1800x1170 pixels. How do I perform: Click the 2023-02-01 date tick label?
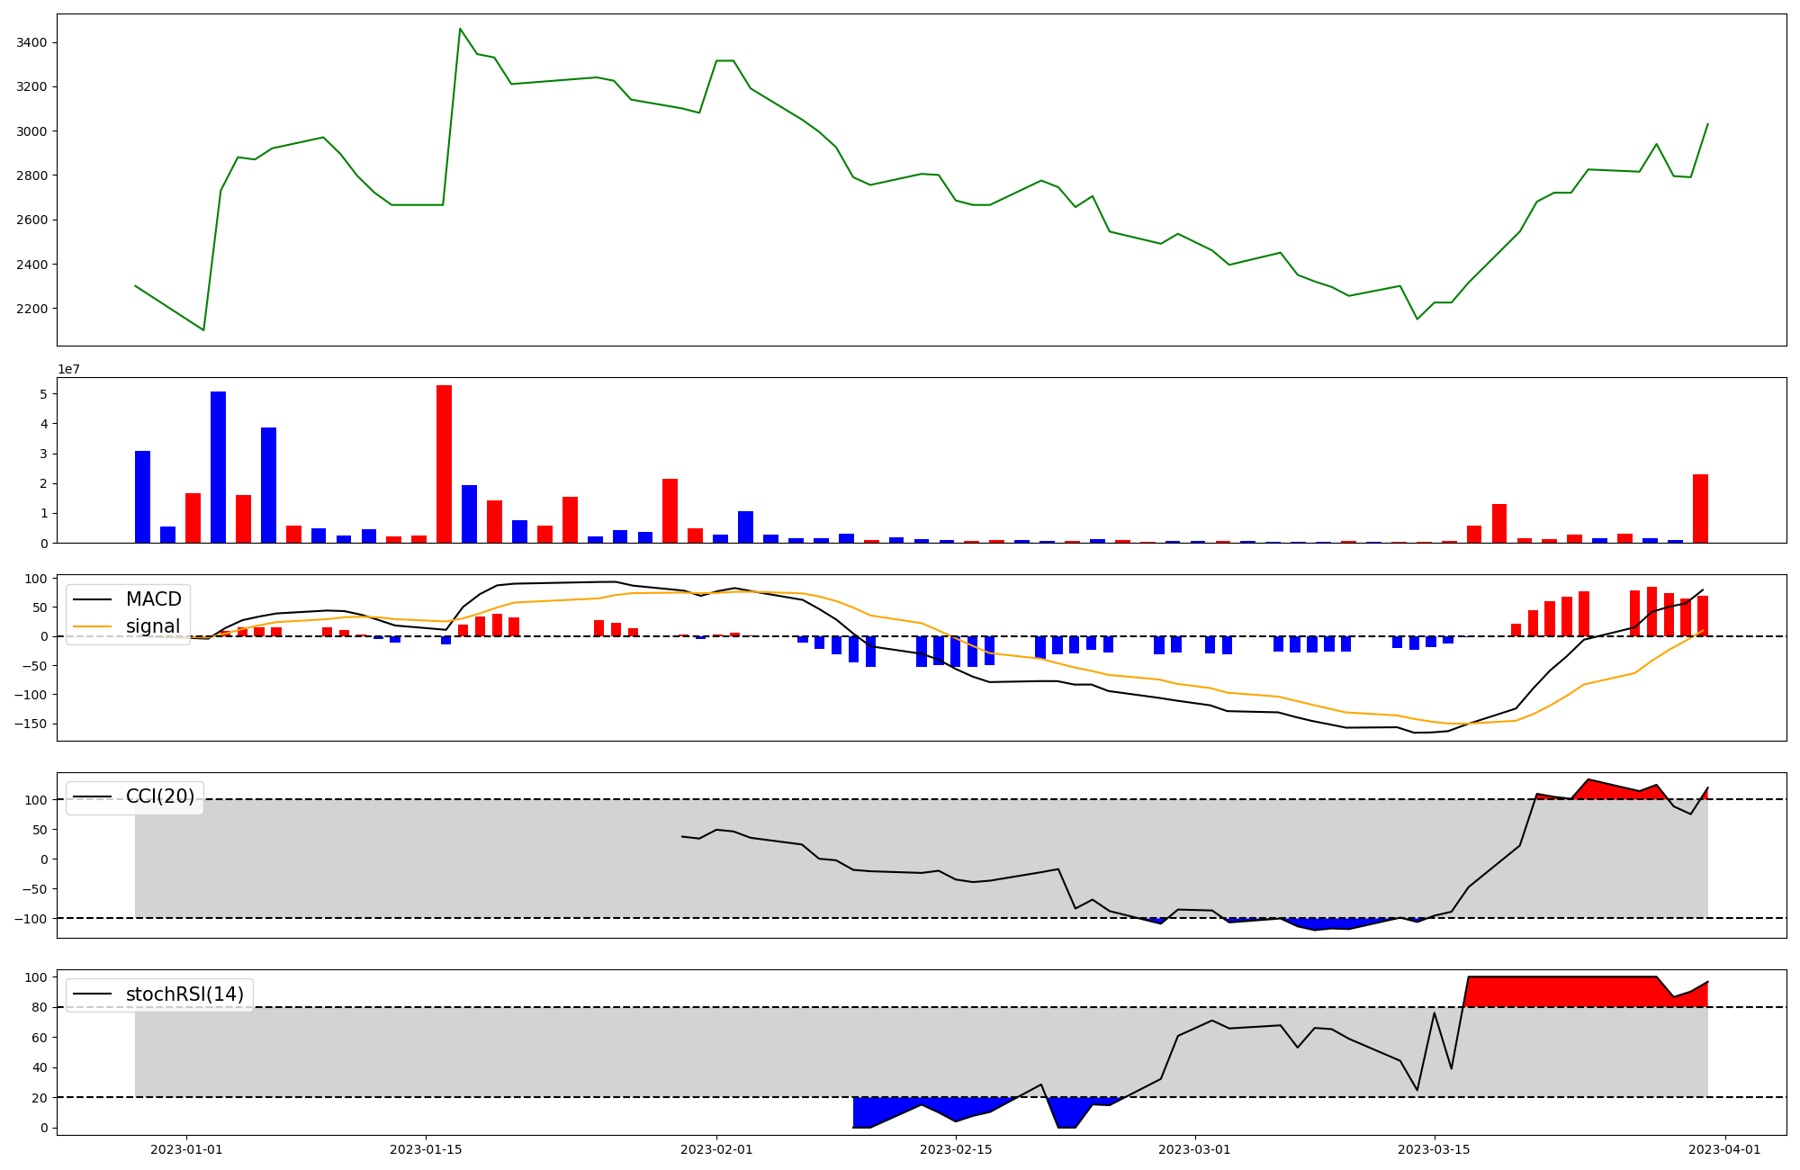(x=716, y=1149)
